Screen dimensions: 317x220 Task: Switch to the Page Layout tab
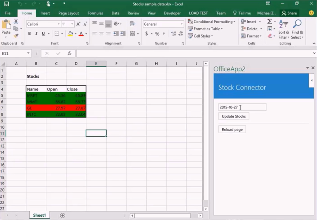[x=68, y=13]
